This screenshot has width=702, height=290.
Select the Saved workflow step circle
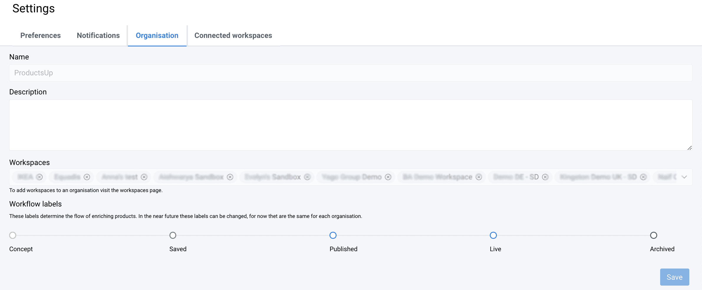coord(173,235)
